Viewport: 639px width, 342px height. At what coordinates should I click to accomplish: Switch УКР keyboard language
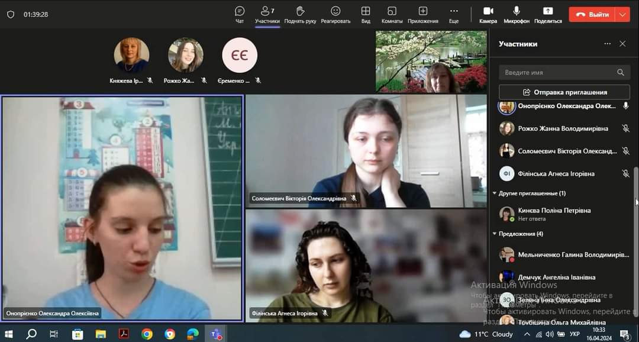coord(575,334)
